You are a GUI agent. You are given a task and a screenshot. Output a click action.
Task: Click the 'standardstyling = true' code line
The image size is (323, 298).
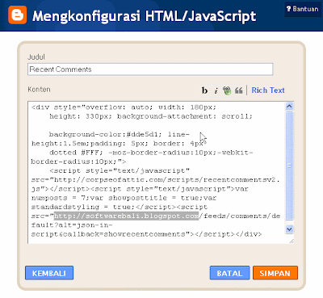82,207
